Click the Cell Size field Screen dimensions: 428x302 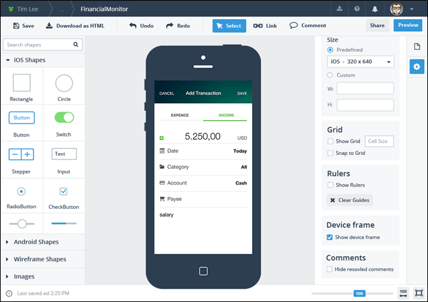pyautogui.click(x=379, y=141)
